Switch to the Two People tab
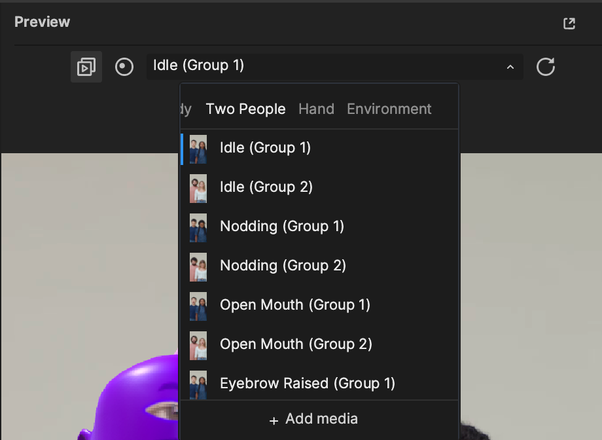The height and width of the screenshot is (440, 602). (246, 109)
